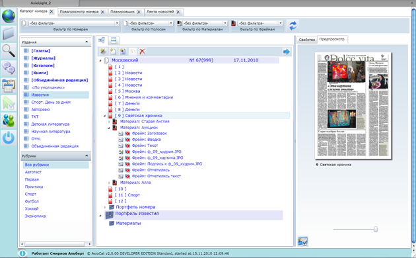The image size is (416, 258).
Task: Collapse the Издания panel
Action: click(x=87, y=42)
